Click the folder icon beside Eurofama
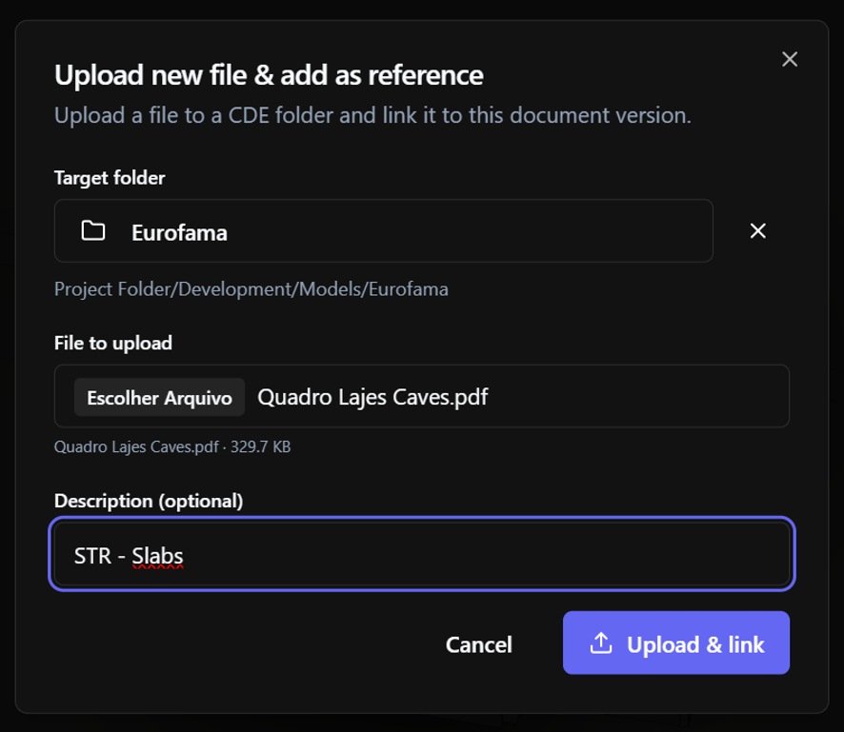Image resolution: width=844 pixels, height=732 pixels. click(93, 230)
